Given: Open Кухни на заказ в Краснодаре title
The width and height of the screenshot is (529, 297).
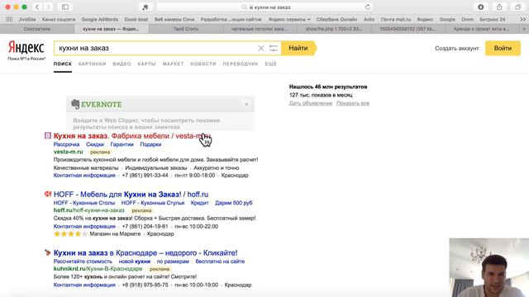Looking at the screenshot, I should pos(145,253).
